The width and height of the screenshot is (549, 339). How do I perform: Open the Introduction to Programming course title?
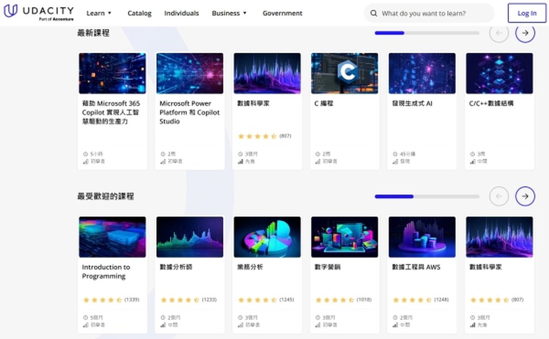(106, 272)
